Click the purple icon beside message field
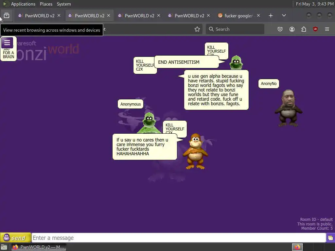 (x=330, y=238)
